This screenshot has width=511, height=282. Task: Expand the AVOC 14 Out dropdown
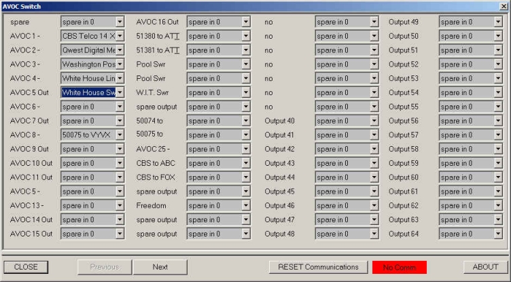[120, 219]
